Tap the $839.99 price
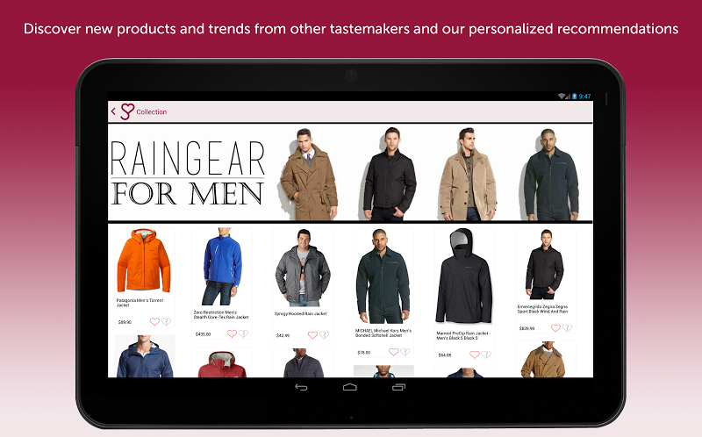The width and height of the screenshot is (702, 437). coord(527,328)
